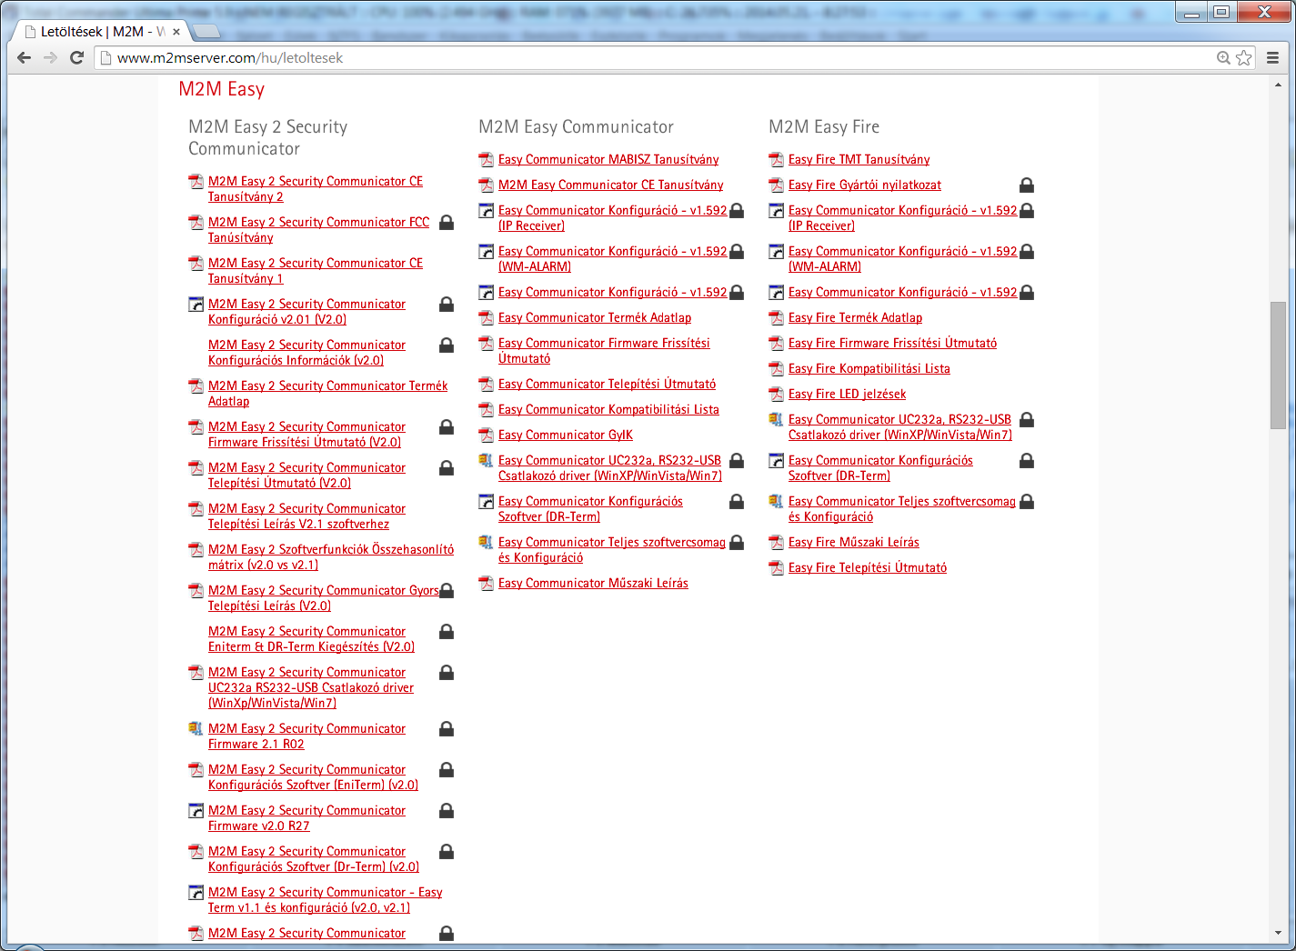Click the scrollbar up arrow

coord(1278,85)
